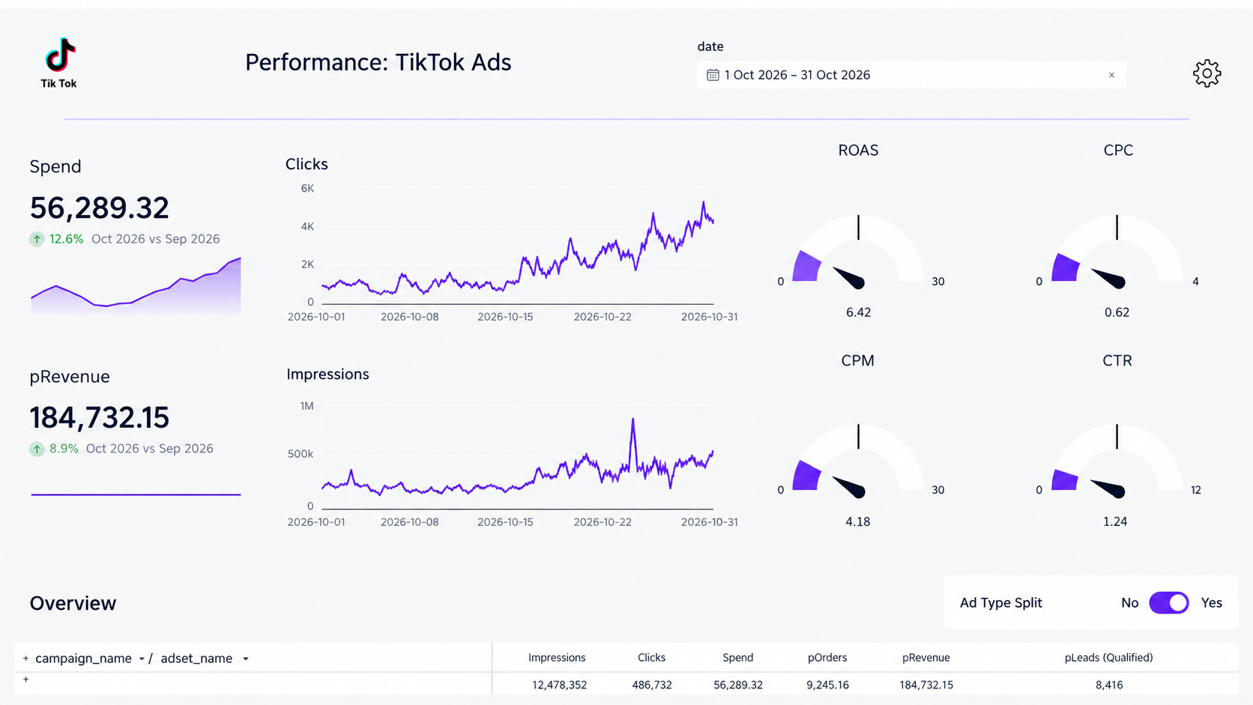Viewport: 1253px width, 705px height.
Task: Click the 'No' label beside toggle
Action: (x=1130, y=603)
